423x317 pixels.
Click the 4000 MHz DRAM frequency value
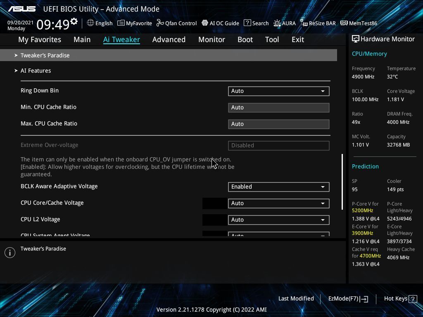pos(398,122)
